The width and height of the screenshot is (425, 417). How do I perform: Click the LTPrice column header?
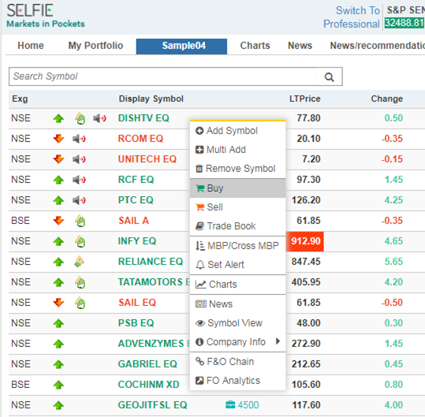[x=305, y=99]
